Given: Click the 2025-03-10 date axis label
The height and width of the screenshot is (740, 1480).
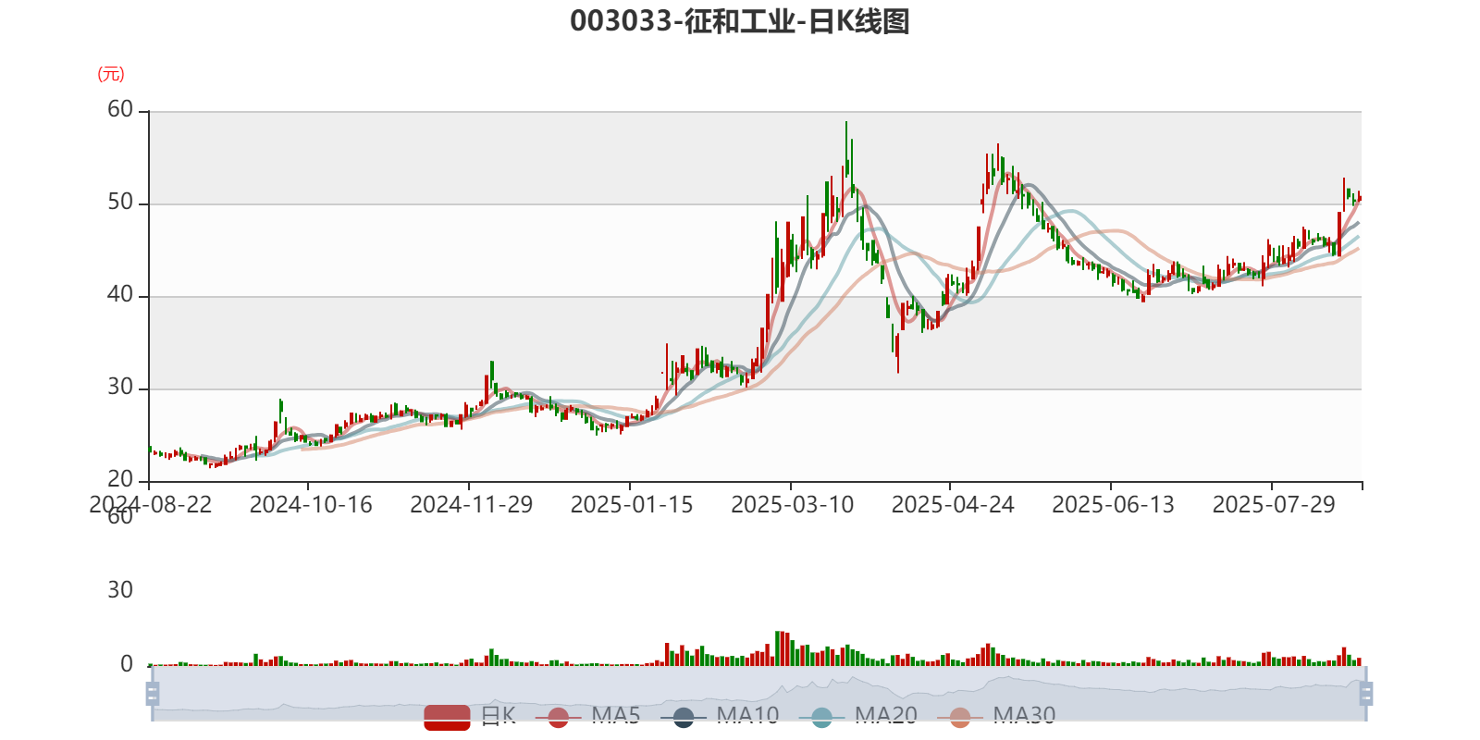Looking at the screenshot, I should (x=792, y=504).
